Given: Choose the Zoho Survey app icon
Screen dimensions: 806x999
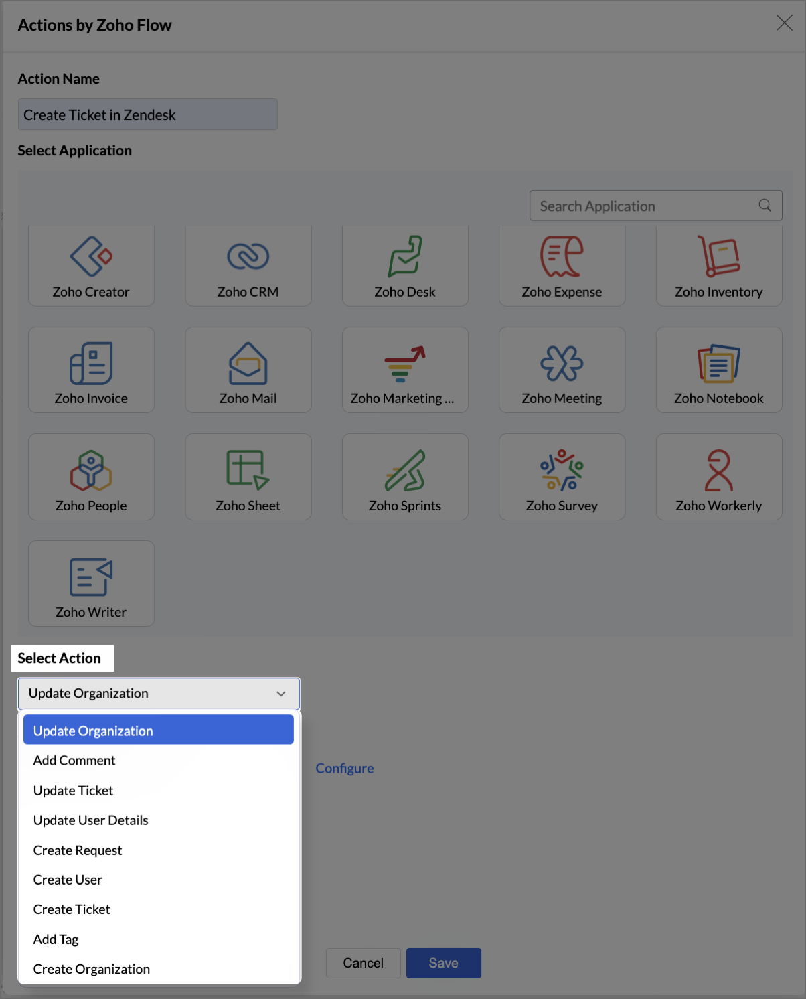Looking at the screenshot, I should (562, 469).
